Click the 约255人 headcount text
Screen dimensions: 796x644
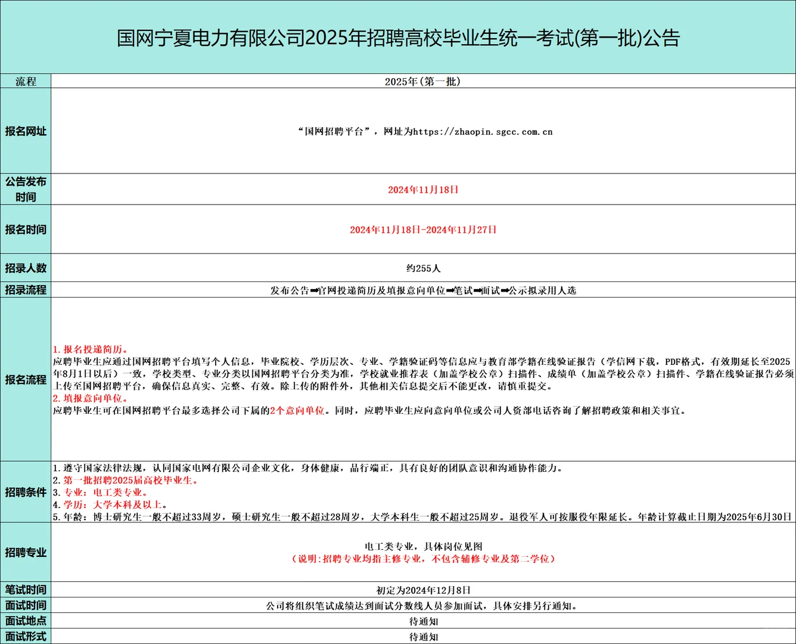[x=424, y=268]
